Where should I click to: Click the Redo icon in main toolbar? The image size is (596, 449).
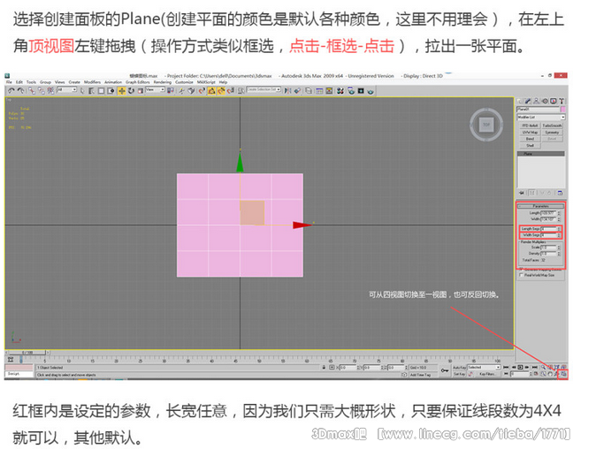(x=21, y=91)
